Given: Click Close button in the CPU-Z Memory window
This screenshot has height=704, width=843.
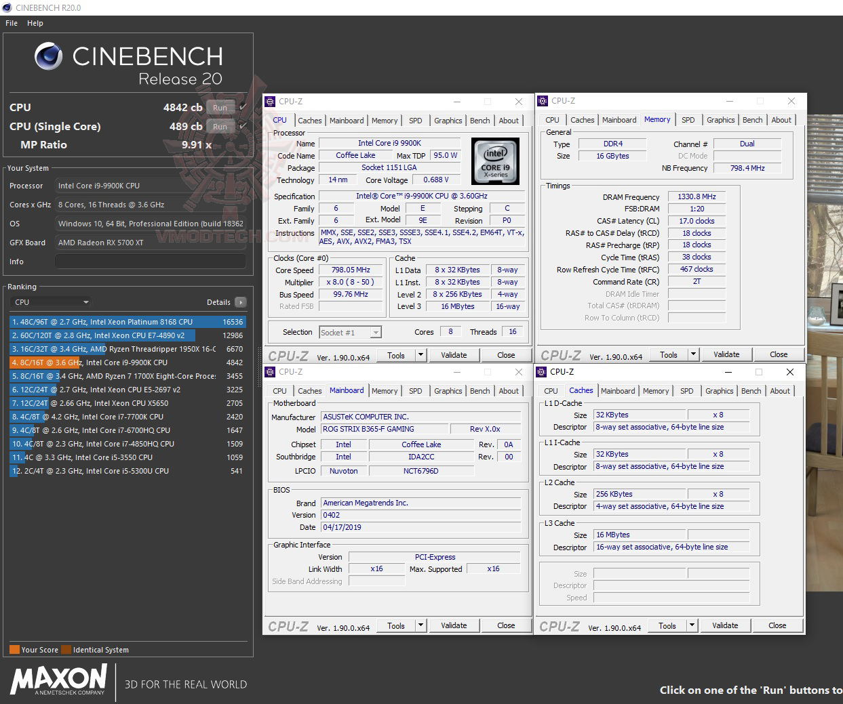Looking at the screenshot, I should (779, 354).
